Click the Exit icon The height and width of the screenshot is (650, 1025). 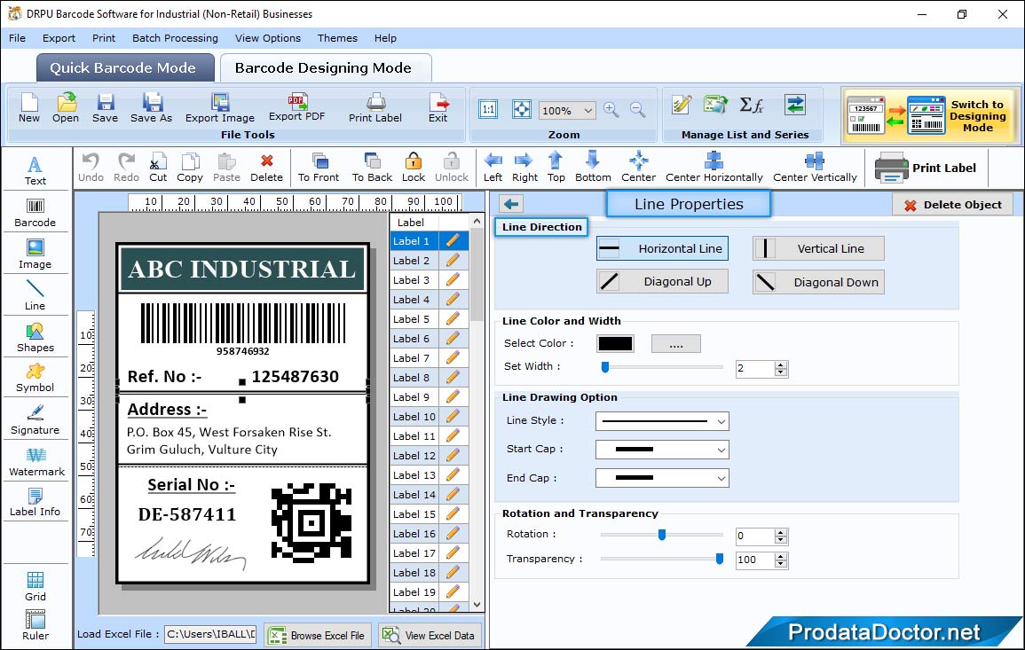(438, 108)
